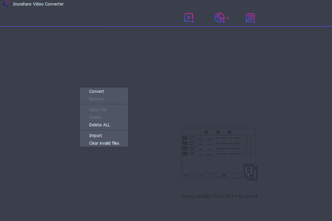The image size is (332, 221).
Task: Click empty area below the context menu
Action: tap(104, 180)
